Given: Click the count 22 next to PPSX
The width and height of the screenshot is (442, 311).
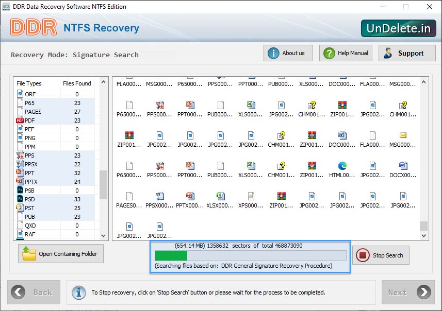Looking at the screenshot, I should (x=77, y=164).
